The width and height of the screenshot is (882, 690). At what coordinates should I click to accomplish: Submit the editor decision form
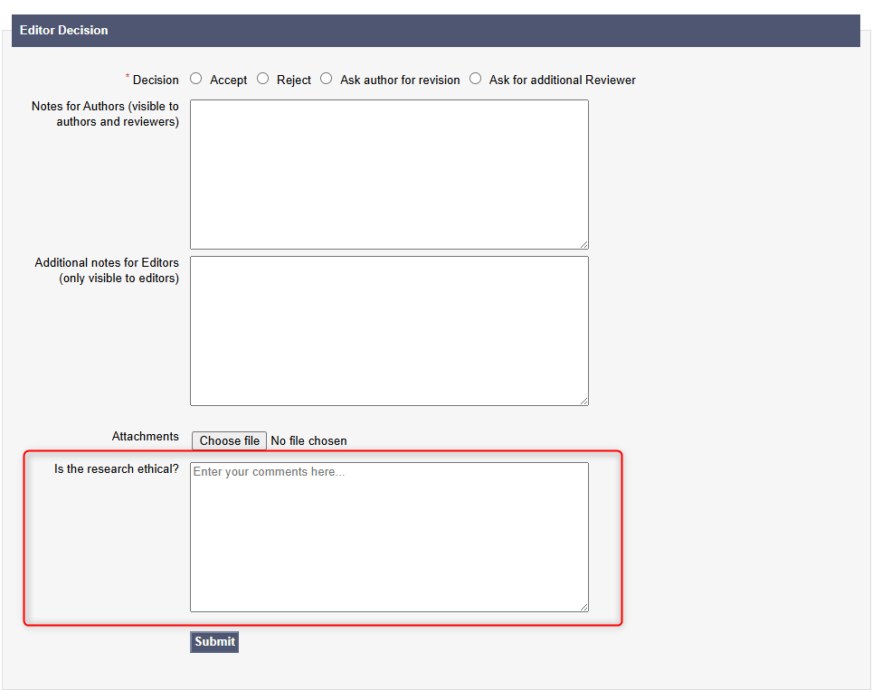click(x=214, y=642)
